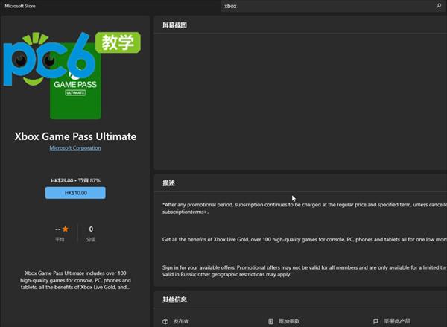Click the 屏幕截图 section heading
The width and height of the screenshot is (447, 327).
pyautogui.click(x=174, y=25)
